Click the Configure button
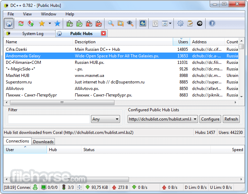Viewport: 248px width, 194px height. click(x=210, y=119)
